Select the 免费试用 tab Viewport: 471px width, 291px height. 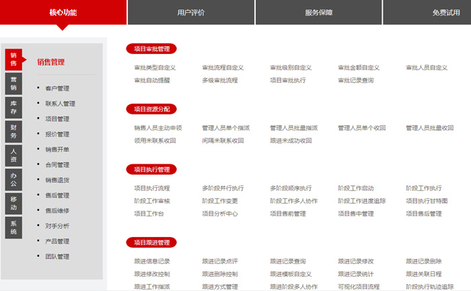coord(445,12)
